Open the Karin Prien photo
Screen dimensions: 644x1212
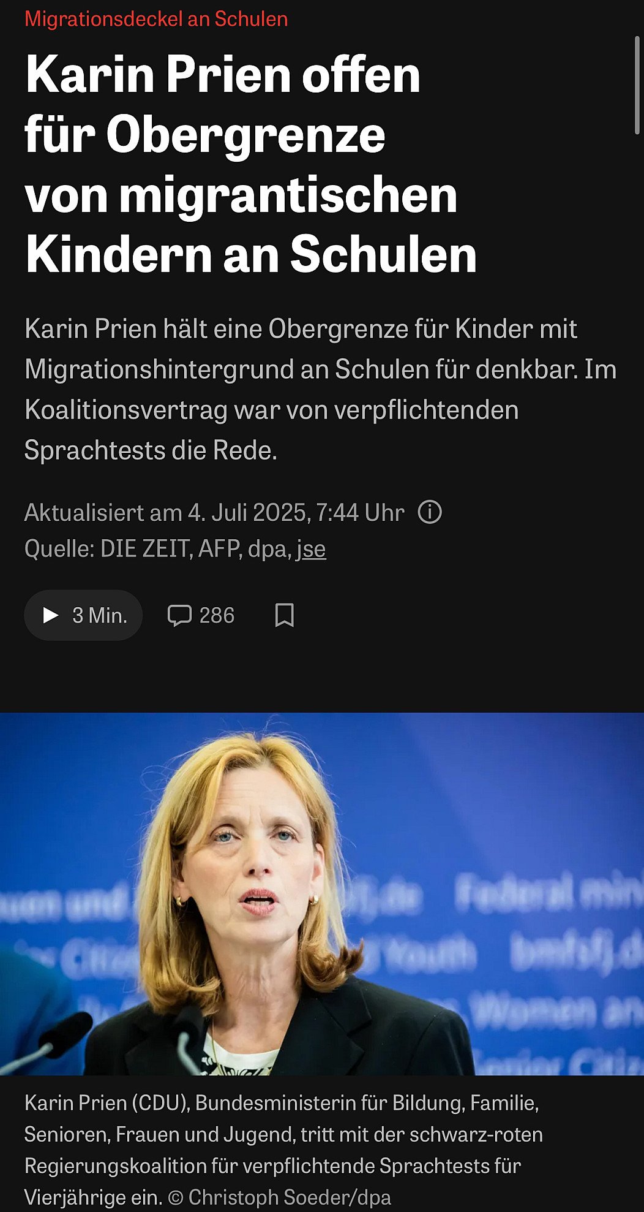[322, 893]
